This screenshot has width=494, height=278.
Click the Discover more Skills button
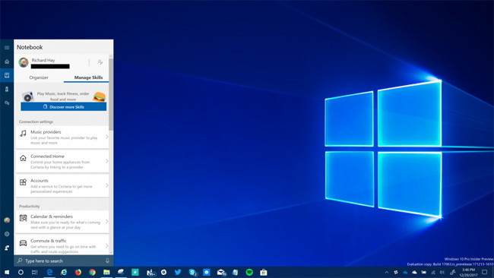[64, 107]
